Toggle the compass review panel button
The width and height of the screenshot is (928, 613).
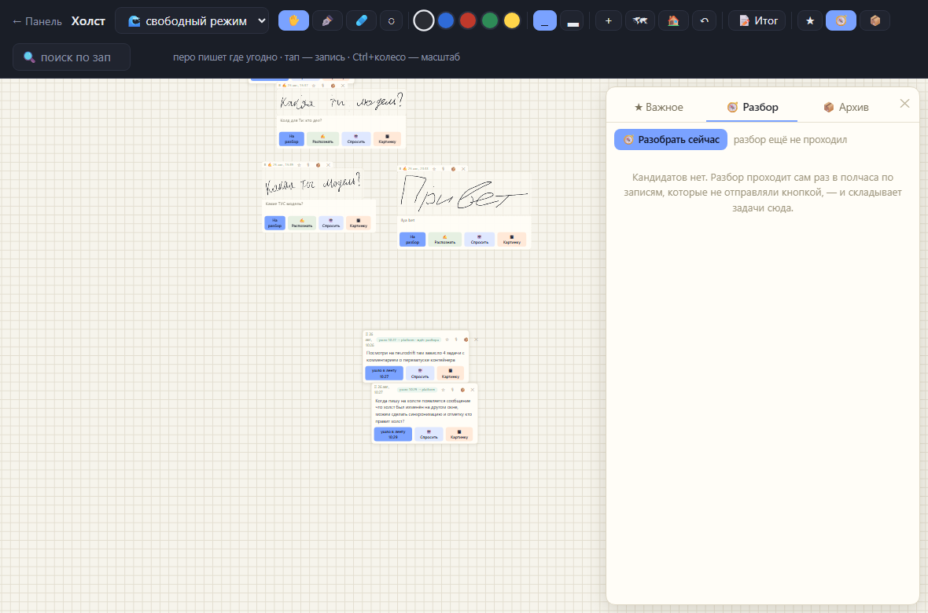[x=841, y=20]
